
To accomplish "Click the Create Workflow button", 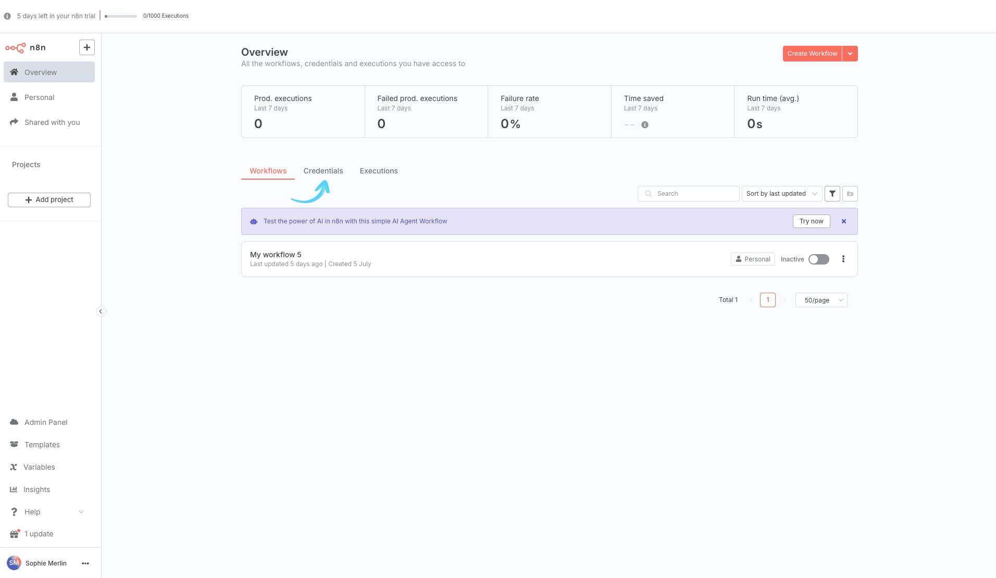I will [812, 54].
